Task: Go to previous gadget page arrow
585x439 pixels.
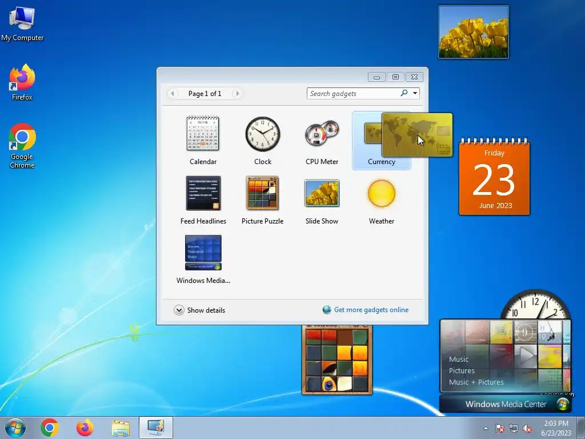Action: point(173,93)
